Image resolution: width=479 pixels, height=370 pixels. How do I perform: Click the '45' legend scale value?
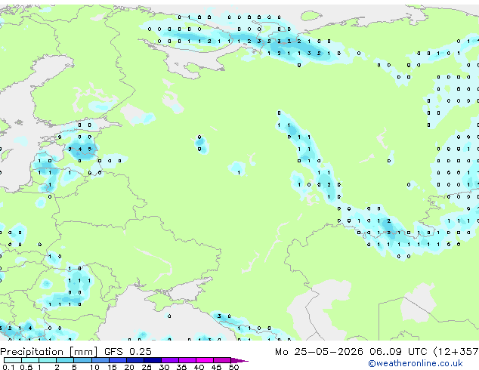pyautogui.click(x=216, y=367)
